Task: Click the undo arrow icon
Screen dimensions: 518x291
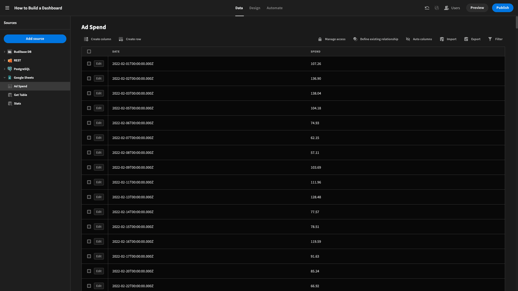Action: point(427,8)
